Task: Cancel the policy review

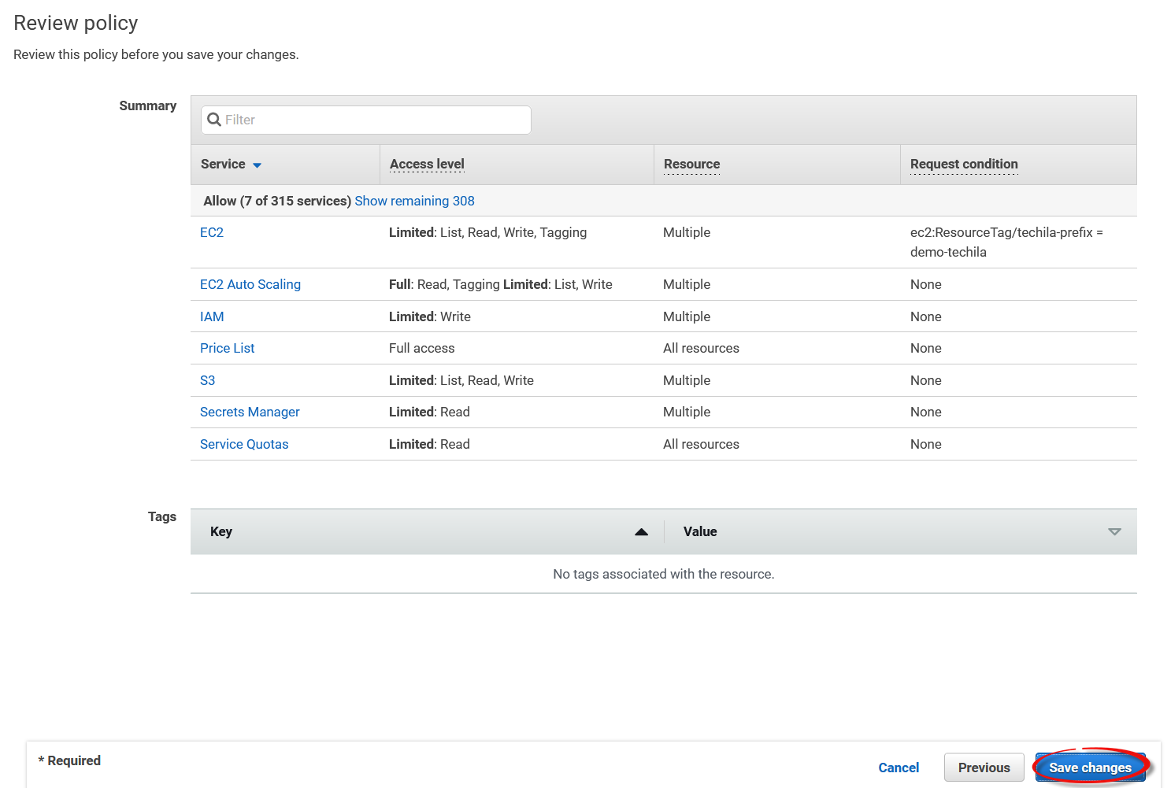Action: [x=899, y=768]
